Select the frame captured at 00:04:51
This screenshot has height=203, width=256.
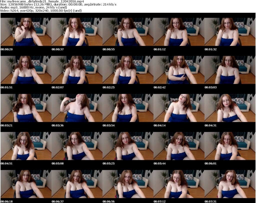[x=26, y=146]
